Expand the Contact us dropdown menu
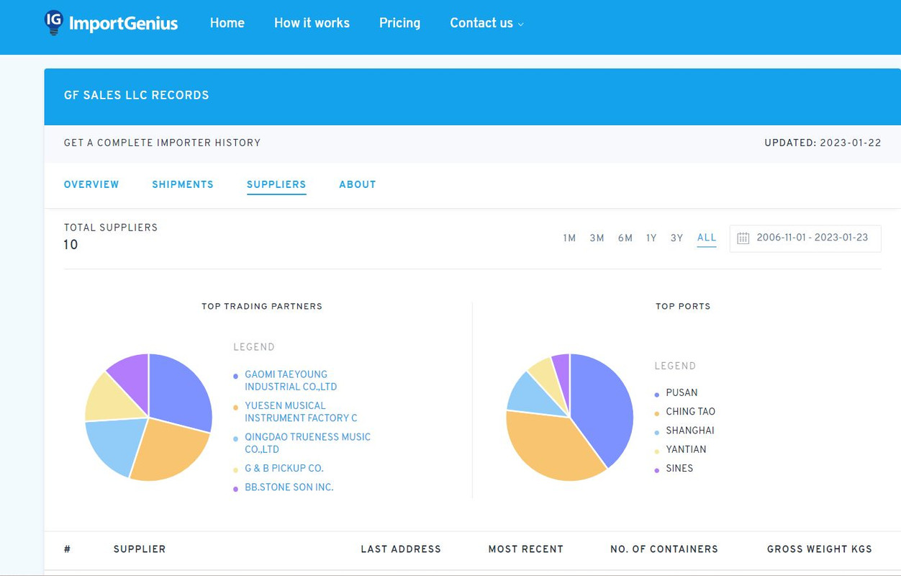901x576 pixels. [486, 23]
